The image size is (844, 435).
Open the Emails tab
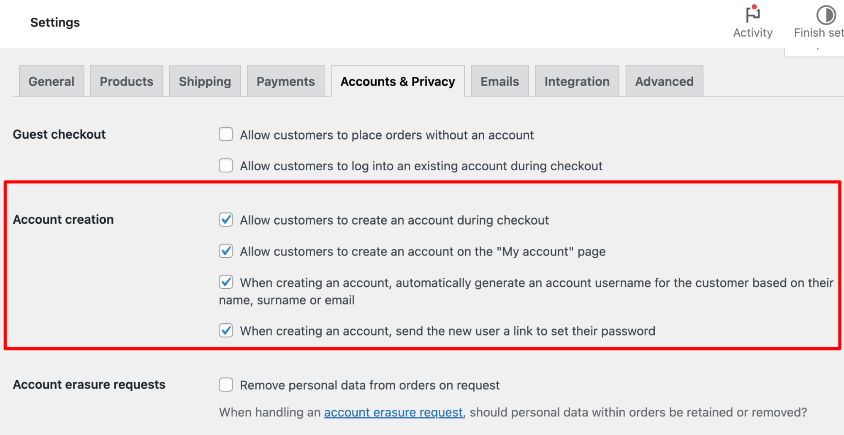click(500, 81)
